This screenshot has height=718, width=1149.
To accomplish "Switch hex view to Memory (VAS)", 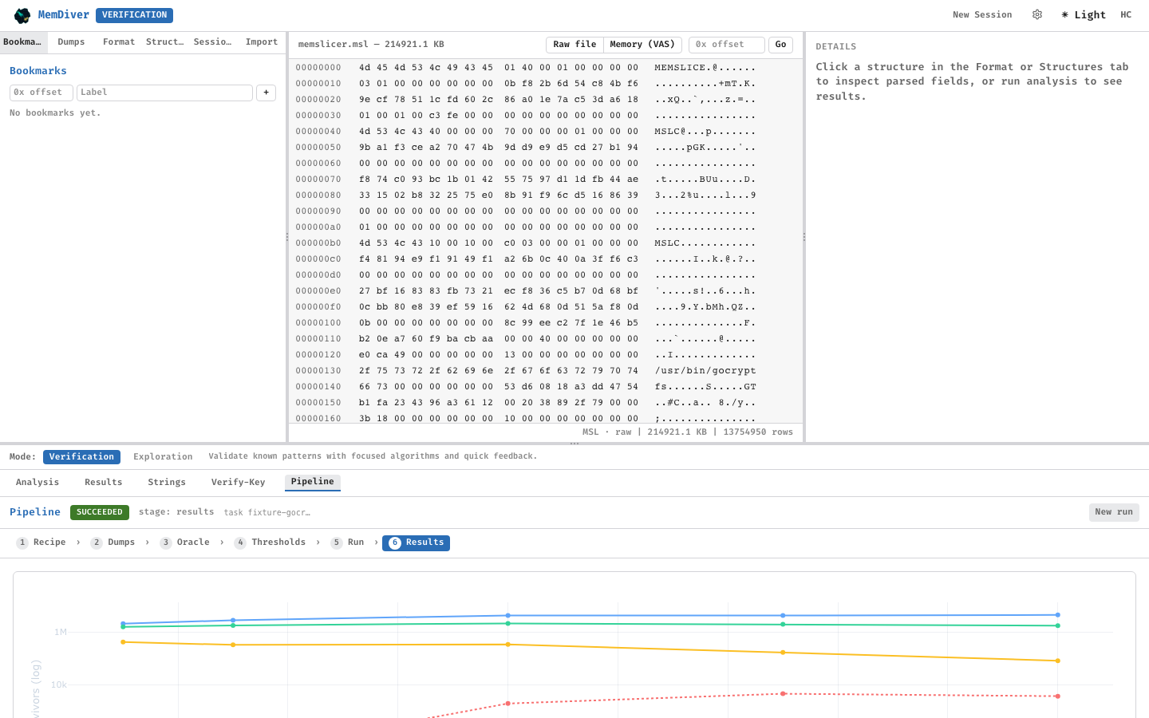I will (642, 45).
